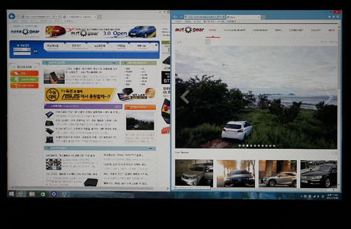Go to the home page icon in the autogear window

pos(329,17)
